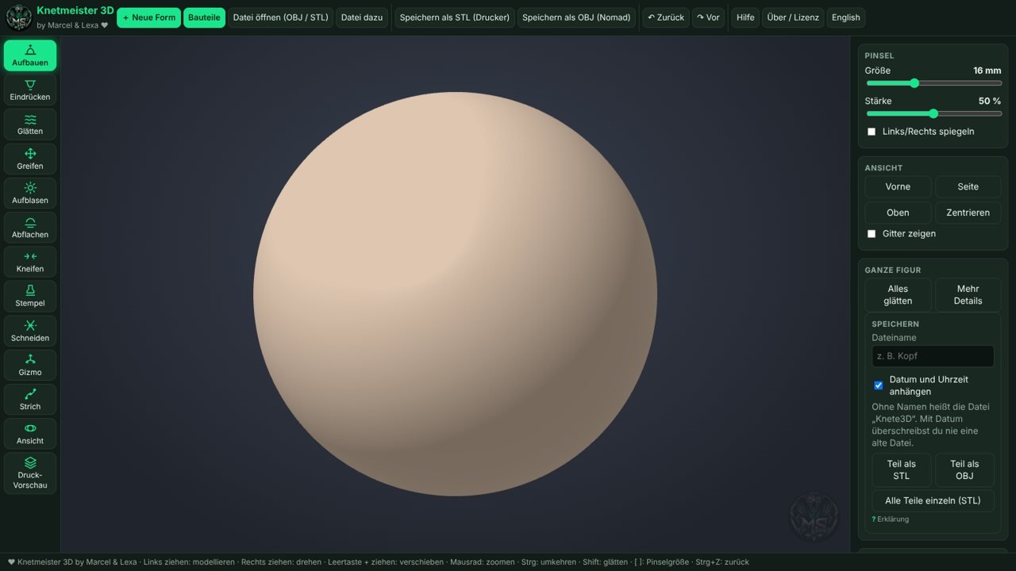Click the Alles glätten button
Viewport: 1016px width, 571px height.
pyautogui.click(x=898, y=295)
